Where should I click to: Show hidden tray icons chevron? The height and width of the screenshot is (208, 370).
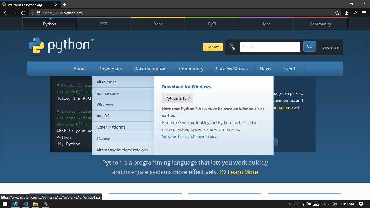(289, 204)
